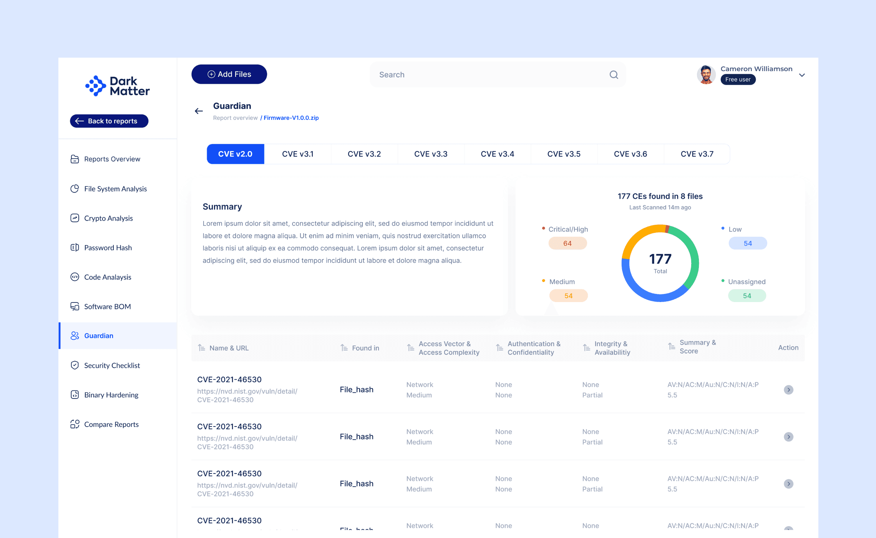
Task: Click the search magnifier icon
Action: coord(614,75)
